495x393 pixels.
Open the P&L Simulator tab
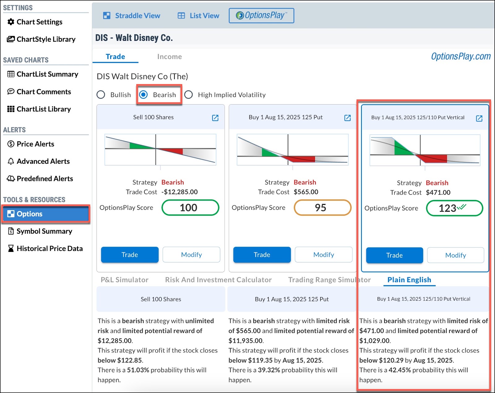click(125, 280)
